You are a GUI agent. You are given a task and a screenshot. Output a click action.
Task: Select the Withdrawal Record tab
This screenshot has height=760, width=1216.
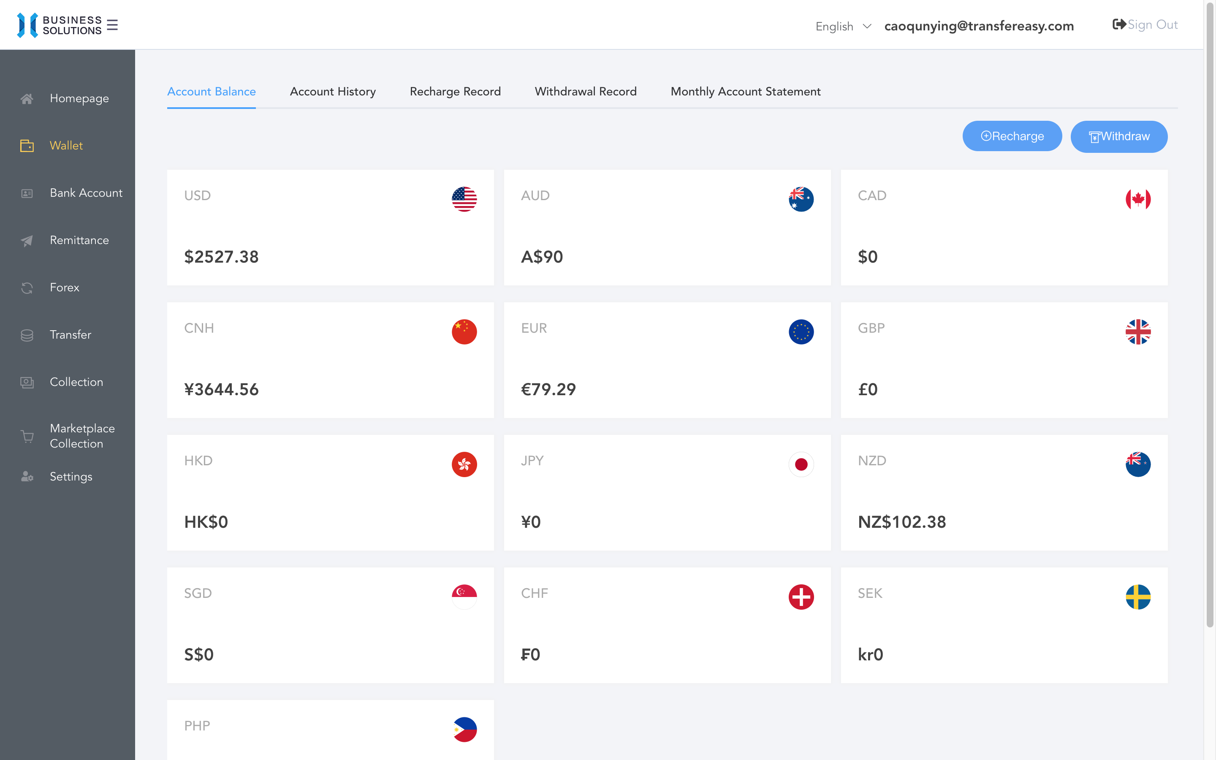[585, 92]
